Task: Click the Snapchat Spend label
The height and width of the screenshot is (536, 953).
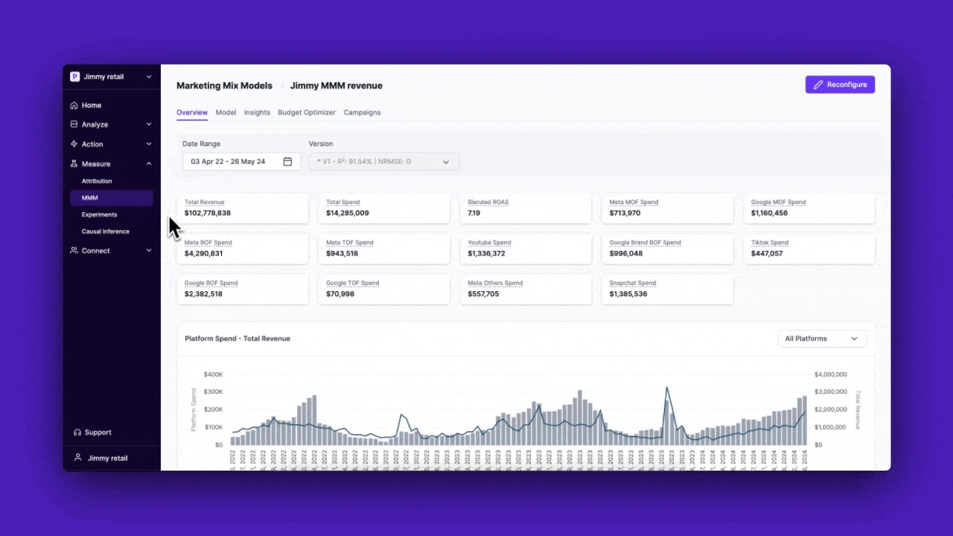Action: pyautogui.click(x=633, y=283)
